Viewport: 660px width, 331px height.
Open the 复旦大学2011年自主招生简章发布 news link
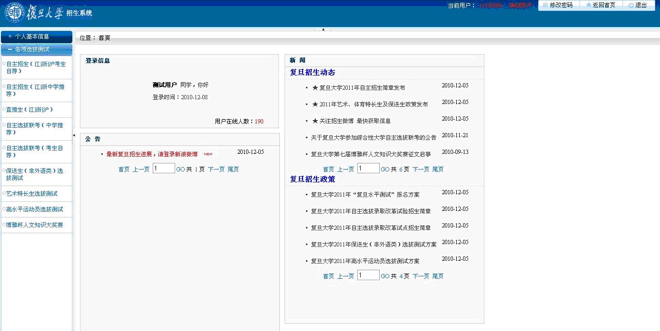(x=362, y=88)
